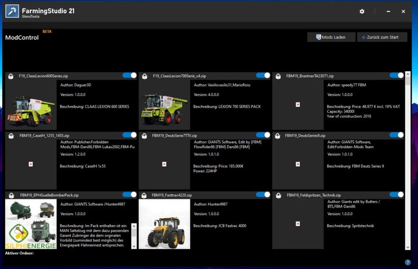Image resolution: width=418 pixels, height=269 pixels.
Task: Click package icon beside FBM19_BrantnerTA23071.zip
Action: pos(278,76)
